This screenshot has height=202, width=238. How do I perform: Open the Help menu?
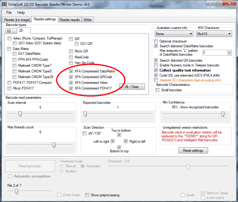pos(21,13)
